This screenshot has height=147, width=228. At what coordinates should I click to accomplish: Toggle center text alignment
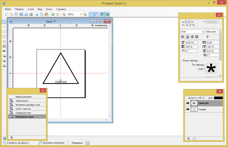click(187, 36)
